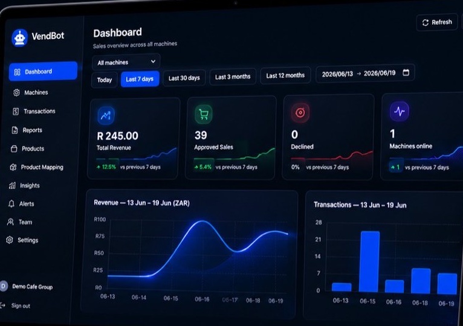
Task: Click the Product Mapping icon
Action: (x=13, y=167)
